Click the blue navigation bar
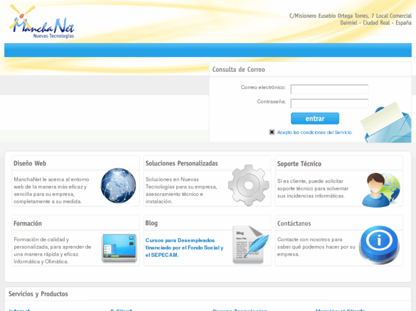 coord(208,50)
